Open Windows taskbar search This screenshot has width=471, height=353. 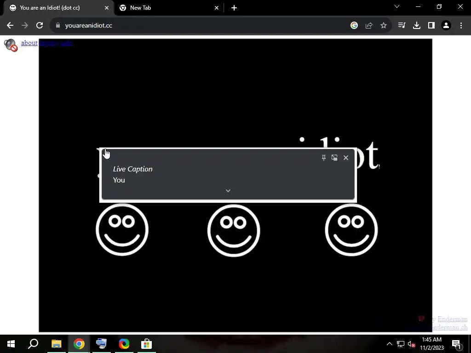(x=33, y=344)
